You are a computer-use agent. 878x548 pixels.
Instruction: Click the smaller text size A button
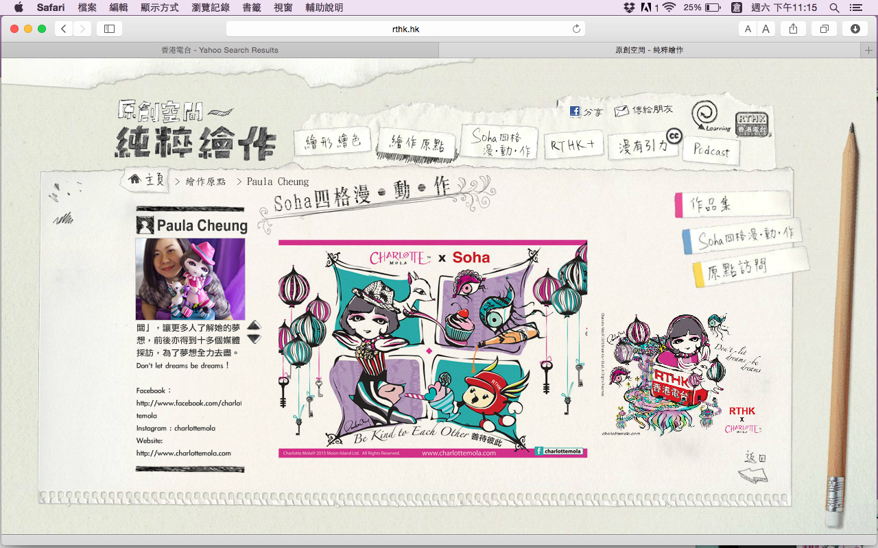coord(748,29)
